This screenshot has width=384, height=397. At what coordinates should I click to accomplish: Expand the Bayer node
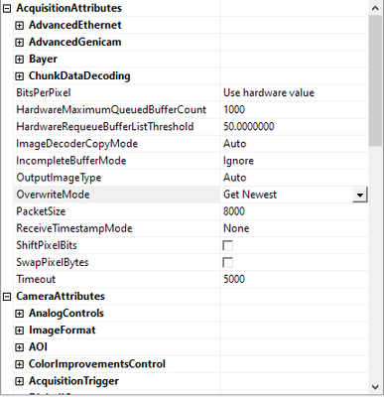[x=20, y=60]
